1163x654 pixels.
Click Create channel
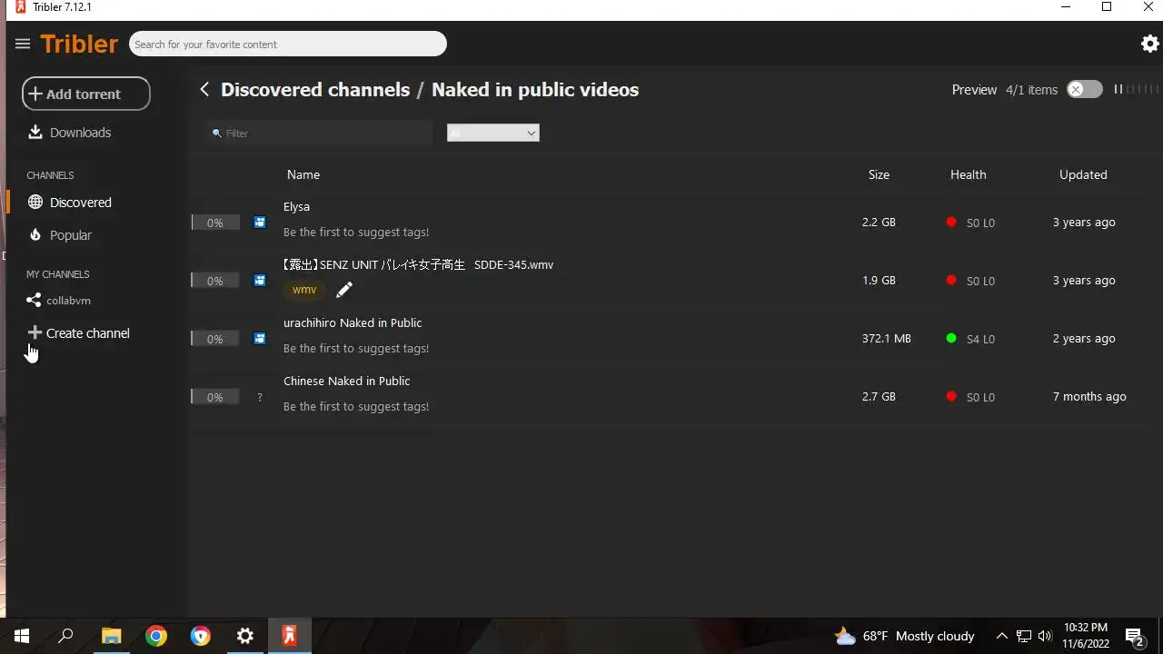[79, 333]
